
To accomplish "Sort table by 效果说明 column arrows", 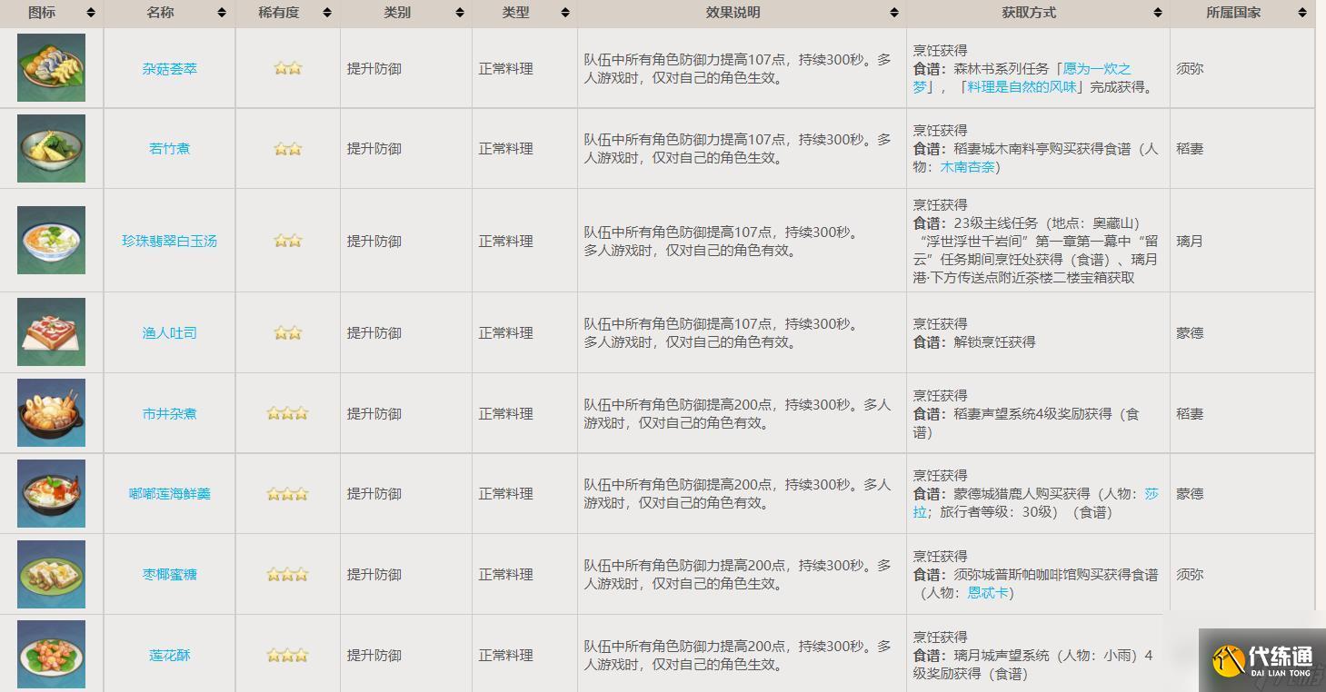I will (x=893, y=13).
